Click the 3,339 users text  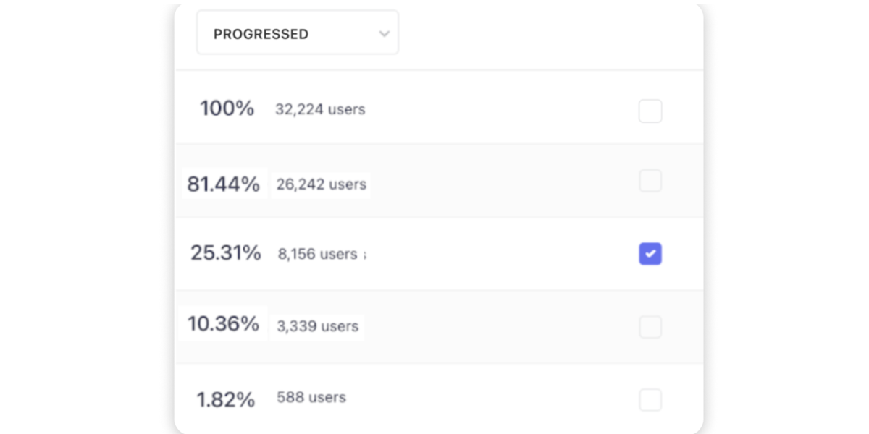[317, 326]
